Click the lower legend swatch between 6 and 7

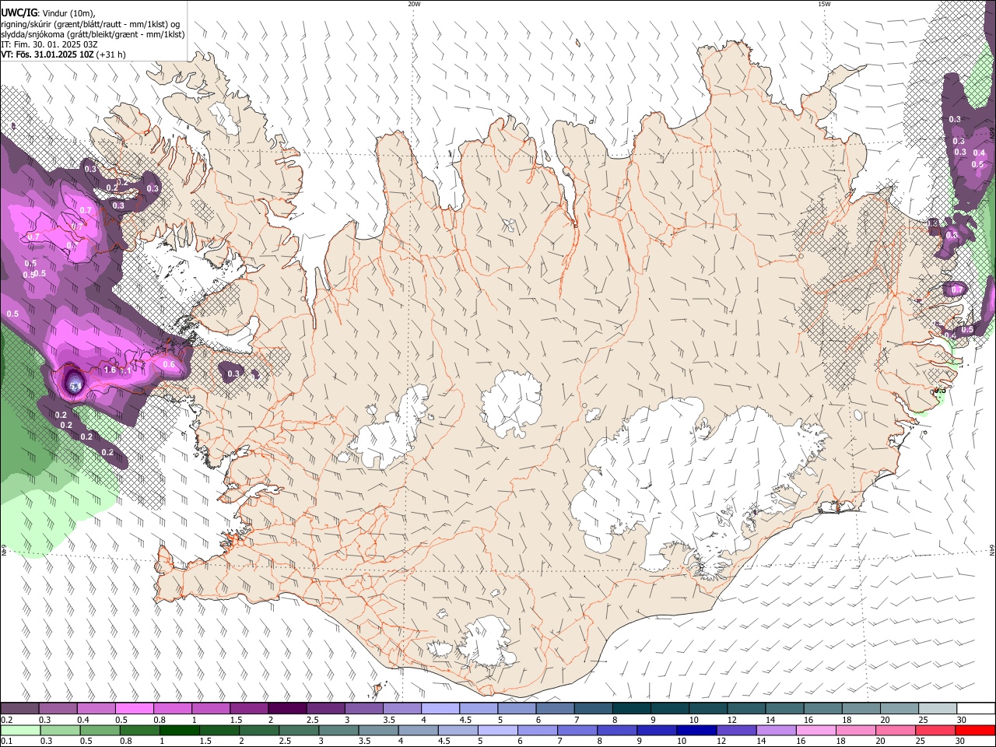(x=538, y=730)
